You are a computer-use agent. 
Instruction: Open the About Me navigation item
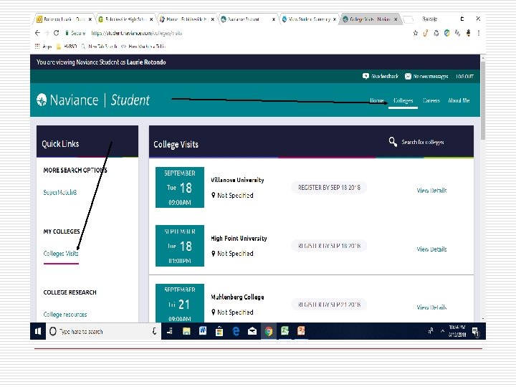tap(459, 100)
